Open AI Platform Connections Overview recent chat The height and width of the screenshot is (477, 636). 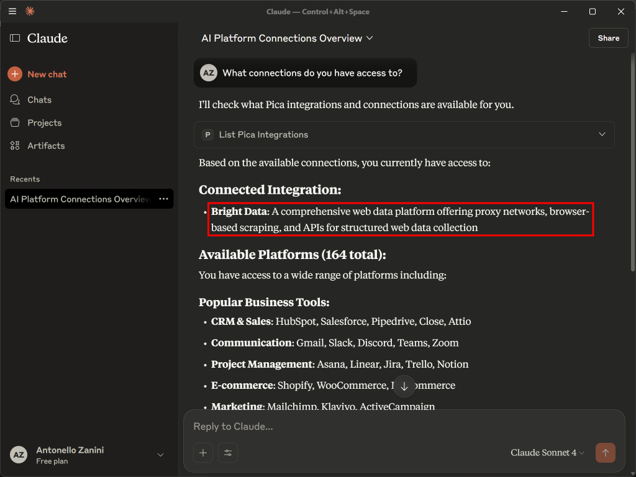(79, 199)
